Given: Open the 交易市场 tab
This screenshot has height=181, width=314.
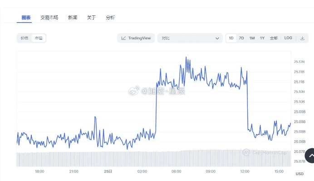Looking at the screenshot, I should (x=49, y=18).
